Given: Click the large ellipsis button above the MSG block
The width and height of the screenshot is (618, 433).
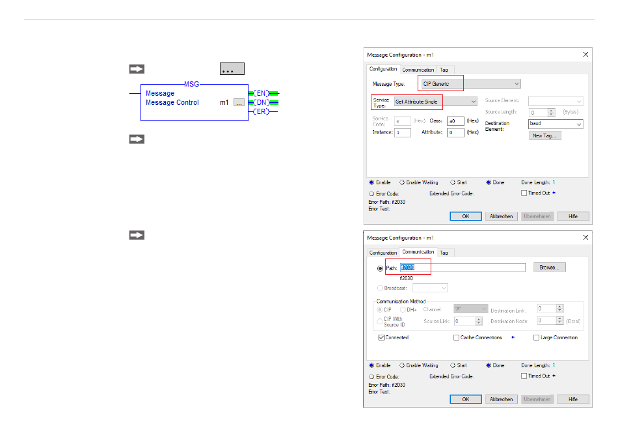Looking at the screenshot, I should click(x=227, y=69).
